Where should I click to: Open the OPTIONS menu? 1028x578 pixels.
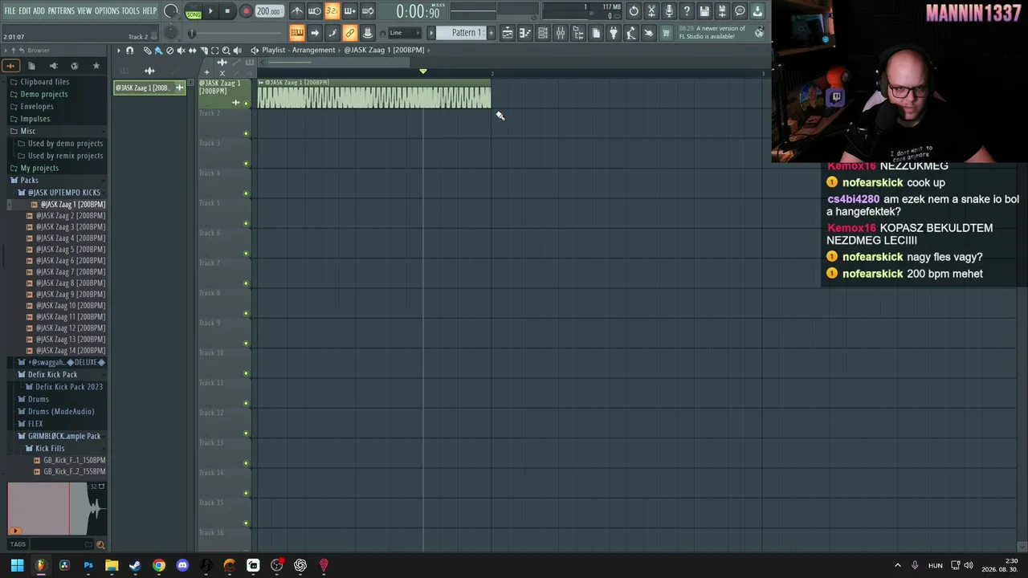tap(107, 11)
